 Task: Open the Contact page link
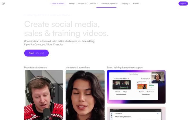(136, 3)
